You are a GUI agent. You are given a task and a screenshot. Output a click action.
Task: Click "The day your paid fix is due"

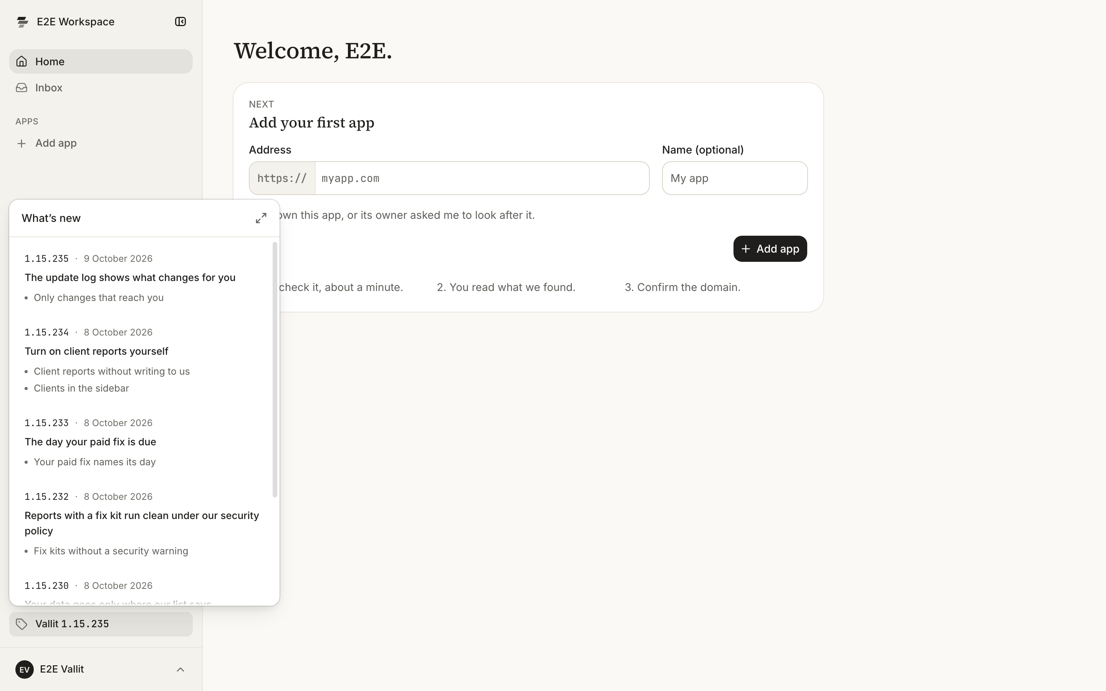point(91,442)
